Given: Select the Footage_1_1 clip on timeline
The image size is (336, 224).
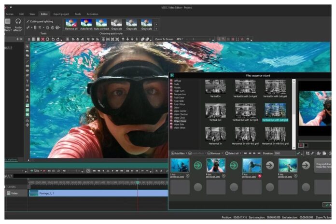Looking at the screenshot, I should pyautogui.click(x=98, y=194).
